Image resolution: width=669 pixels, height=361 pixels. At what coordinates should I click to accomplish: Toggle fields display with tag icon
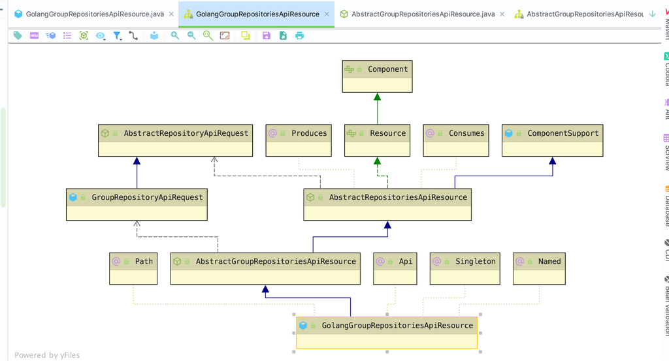point(18,36)
